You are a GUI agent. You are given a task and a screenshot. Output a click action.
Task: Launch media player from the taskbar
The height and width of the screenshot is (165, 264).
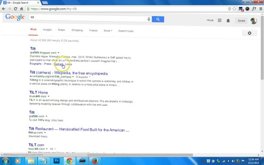[x=17, y=161]
